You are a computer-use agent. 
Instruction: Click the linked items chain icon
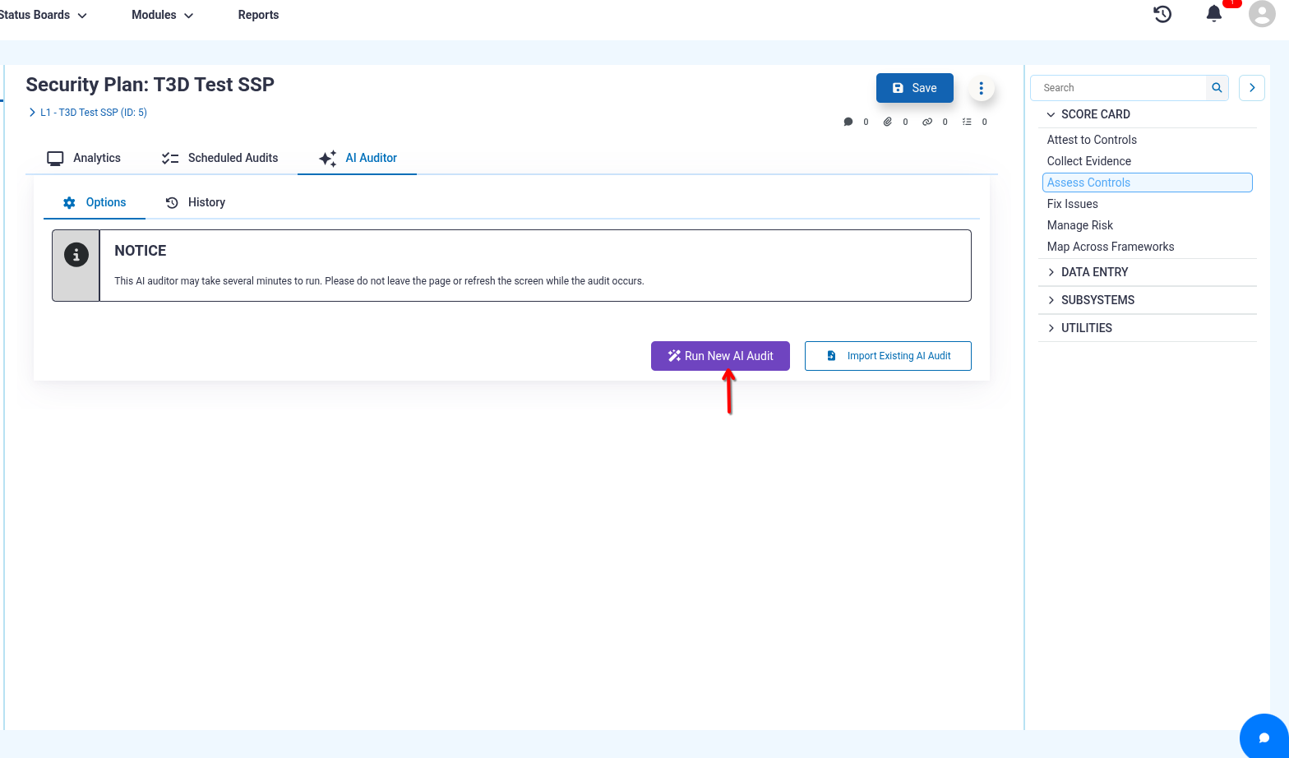[927, 122]
